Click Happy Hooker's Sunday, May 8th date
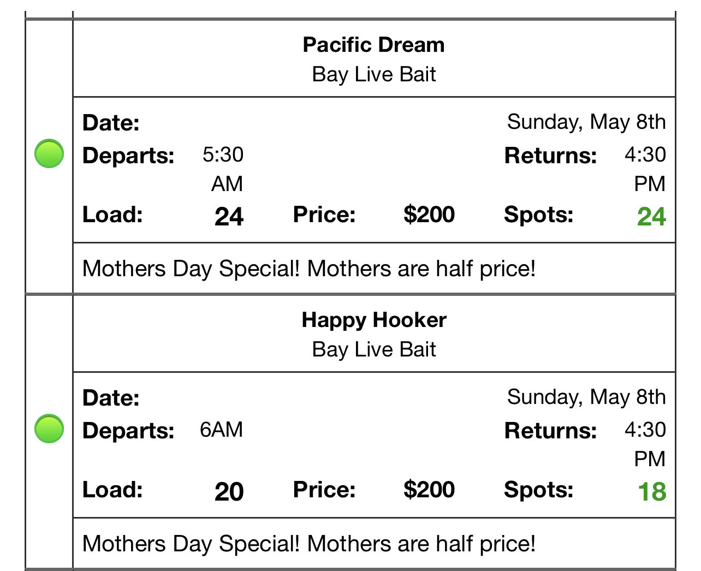The height and width of the screenshot is (571, 701). point(586,397)
